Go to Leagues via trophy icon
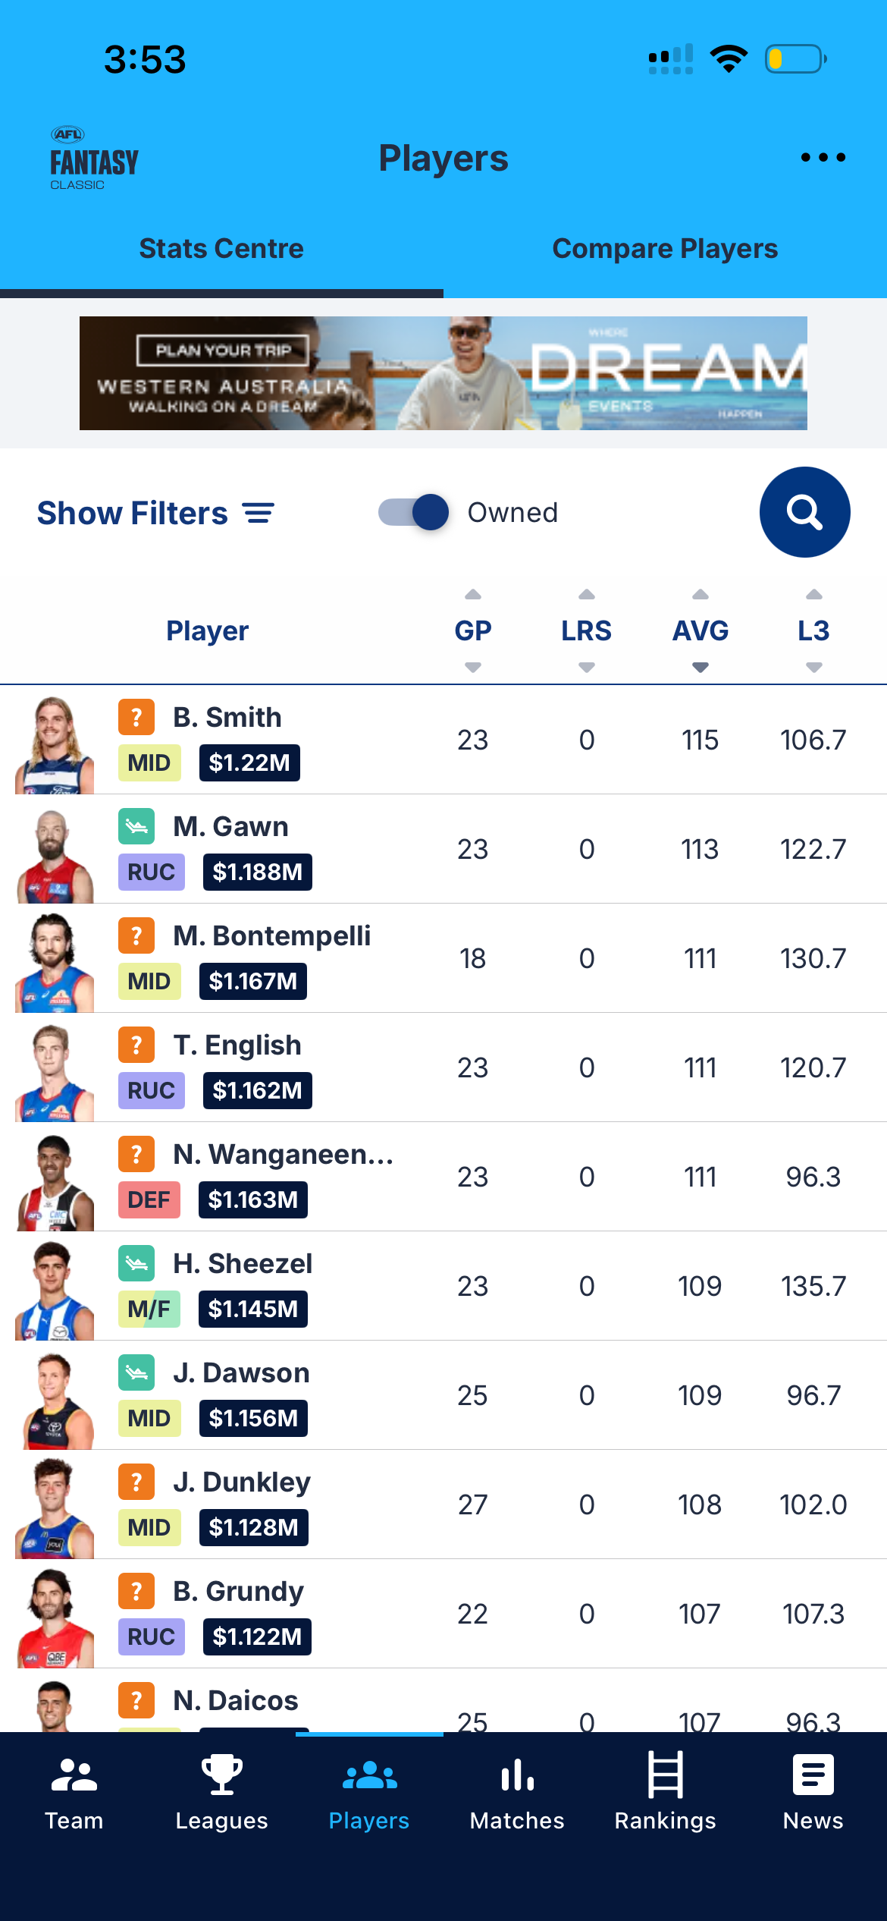Image resolution: width=887 pixels, height=1921 pixels. coord(221,1775)
